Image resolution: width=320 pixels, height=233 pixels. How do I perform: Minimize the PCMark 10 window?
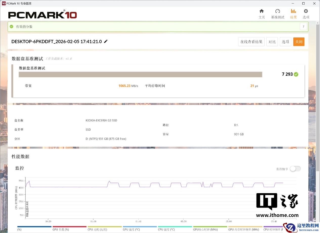(x=293, y=4)
